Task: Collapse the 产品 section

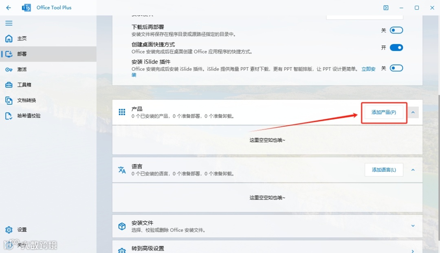Action: 413,112
